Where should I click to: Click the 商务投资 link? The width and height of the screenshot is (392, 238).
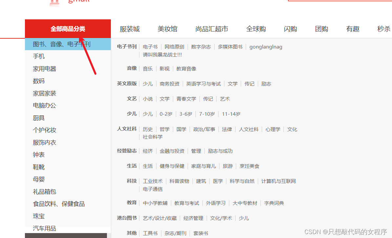170,84
